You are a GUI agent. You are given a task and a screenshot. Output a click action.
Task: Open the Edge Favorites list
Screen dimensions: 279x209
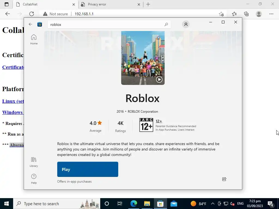click(x=234, y=14)
